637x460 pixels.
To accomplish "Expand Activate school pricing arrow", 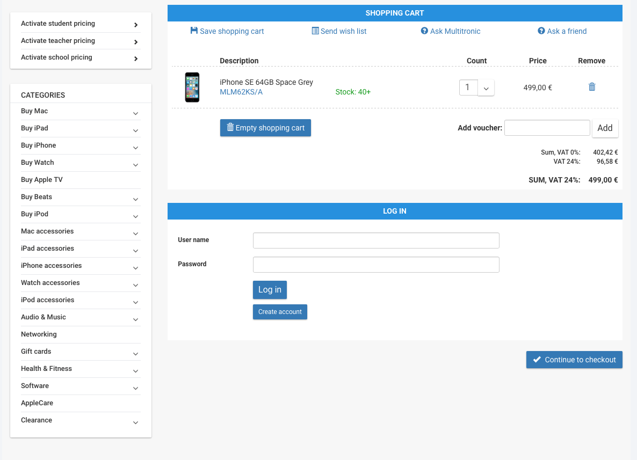I will [x=136, y=59].
